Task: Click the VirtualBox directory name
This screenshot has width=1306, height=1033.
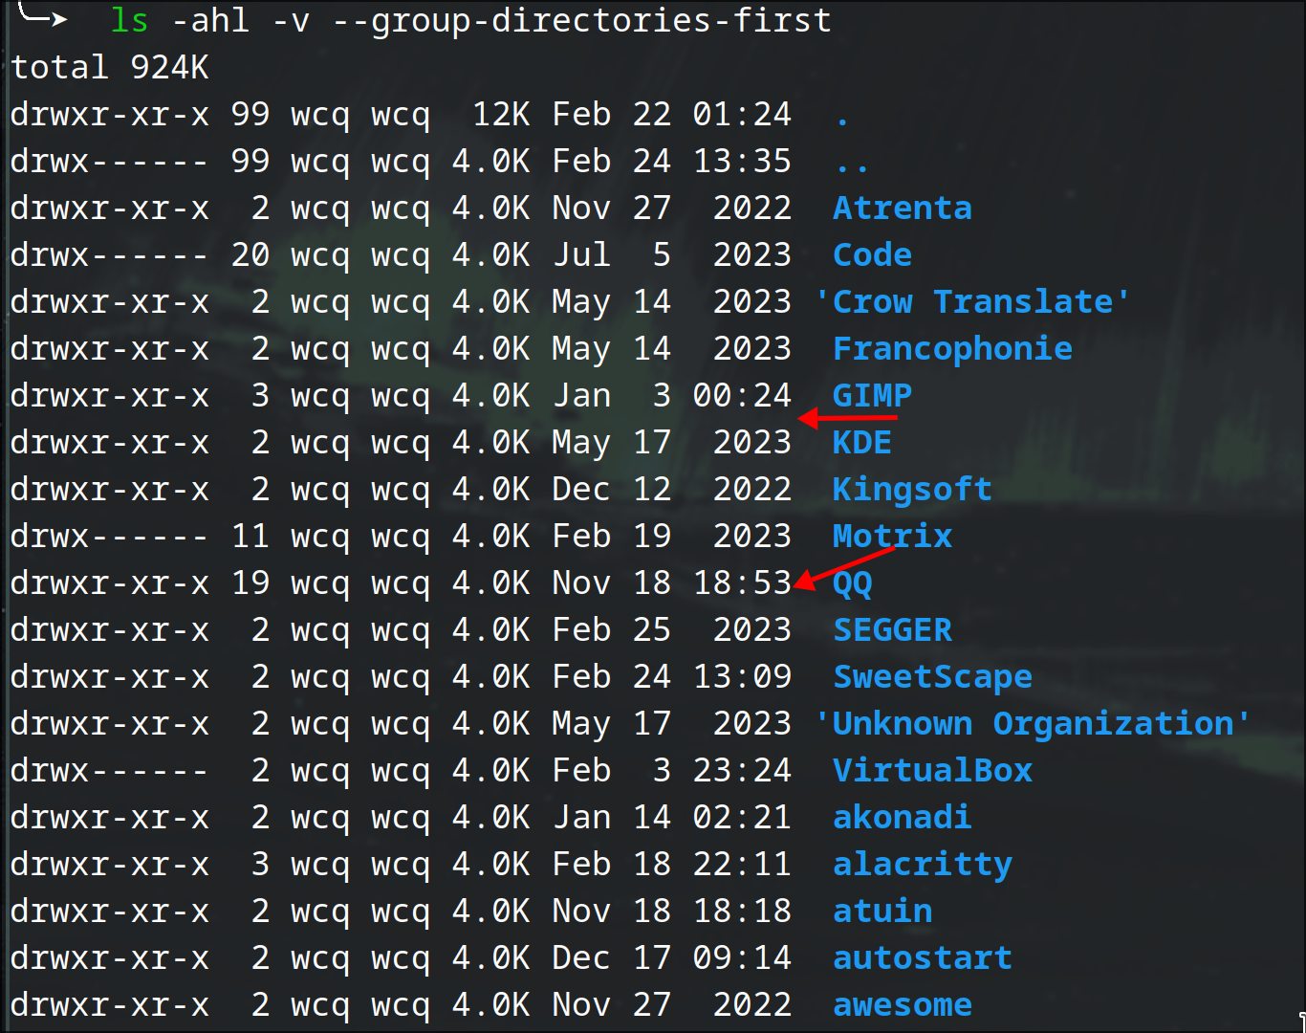Action: click(x=932, y=770)
